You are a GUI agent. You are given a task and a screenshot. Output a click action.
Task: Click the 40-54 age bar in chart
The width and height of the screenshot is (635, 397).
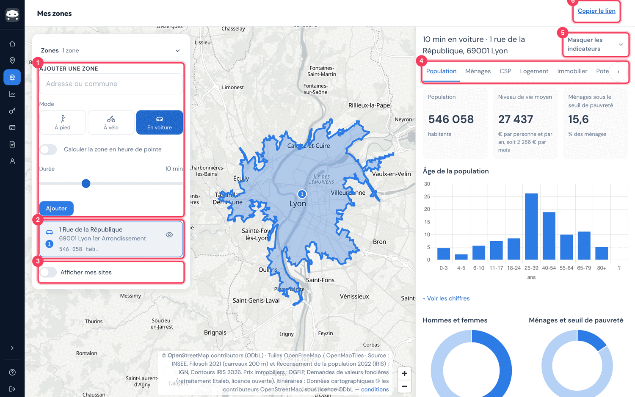[x=549, y=236]
